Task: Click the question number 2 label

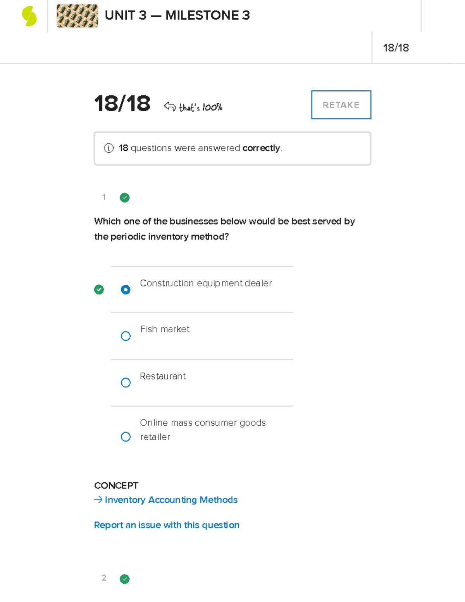Action: tap(104, 578)
